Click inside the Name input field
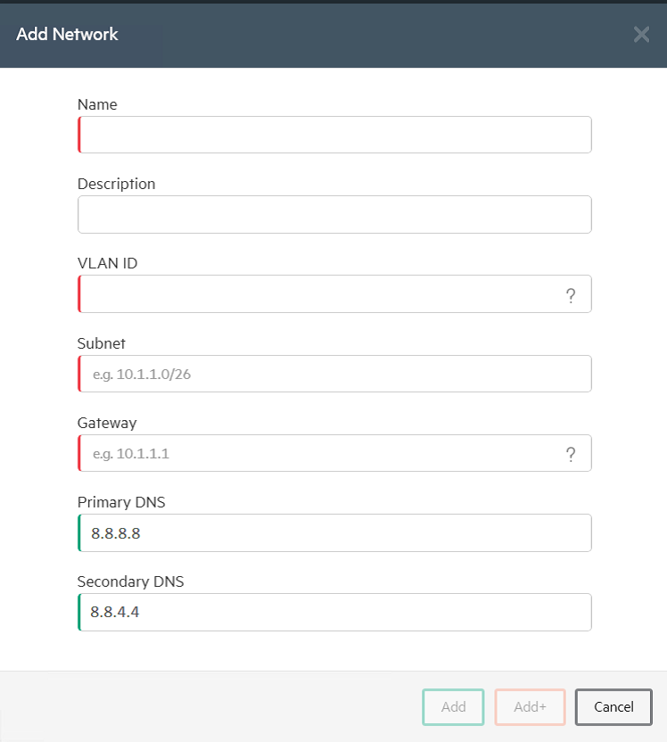667x742 pixels. click(x=334, y=135)
